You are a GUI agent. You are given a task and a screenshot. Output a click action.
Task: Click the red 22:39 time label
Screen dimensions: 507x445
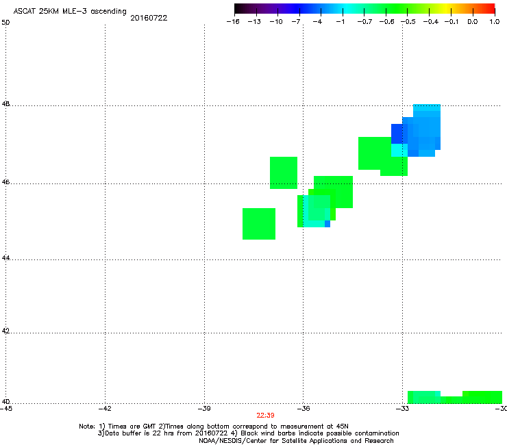click(x=265, y=416)
